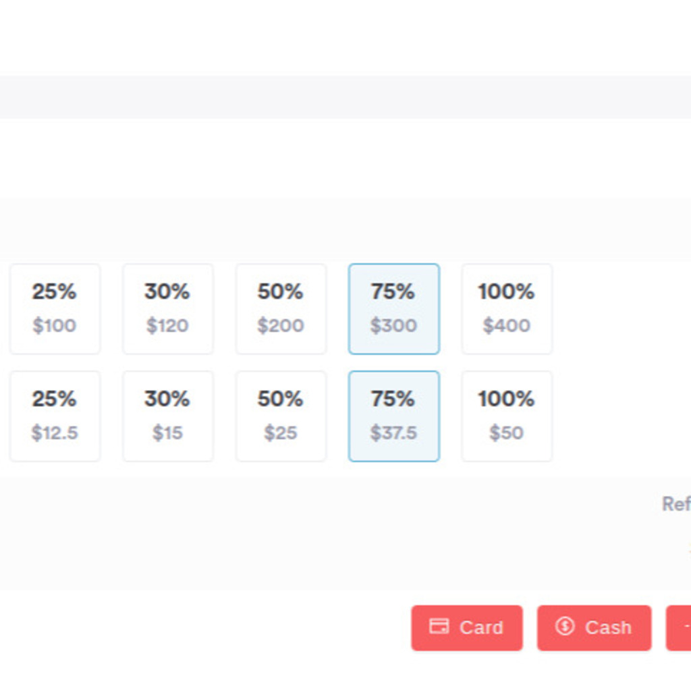Screen dimensions: 691x691
Task: Click the gray header bar near the top
Action: coord(345,97)
